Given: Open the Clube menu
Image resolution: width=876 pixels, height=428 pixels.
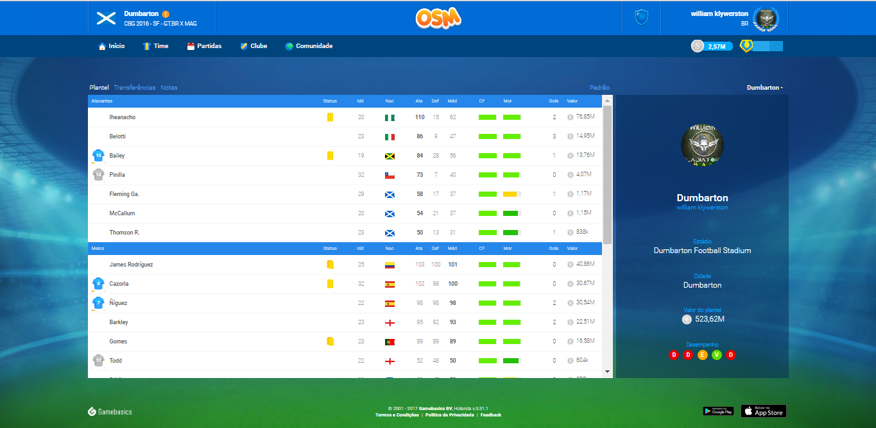Looking at the screenshot, I should [x=253, y=46].
